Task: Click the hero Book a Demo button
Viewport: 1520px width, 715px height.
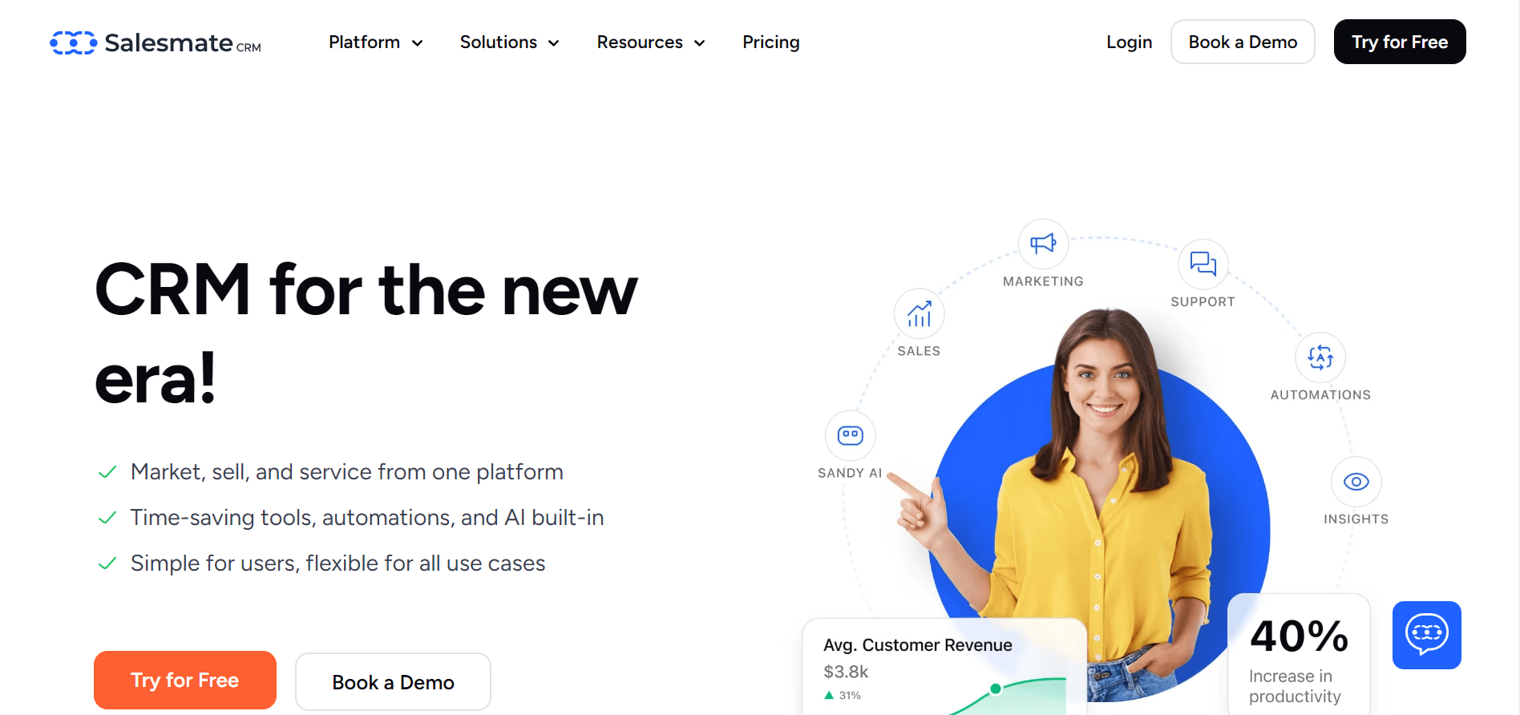Action: point(393,682)
